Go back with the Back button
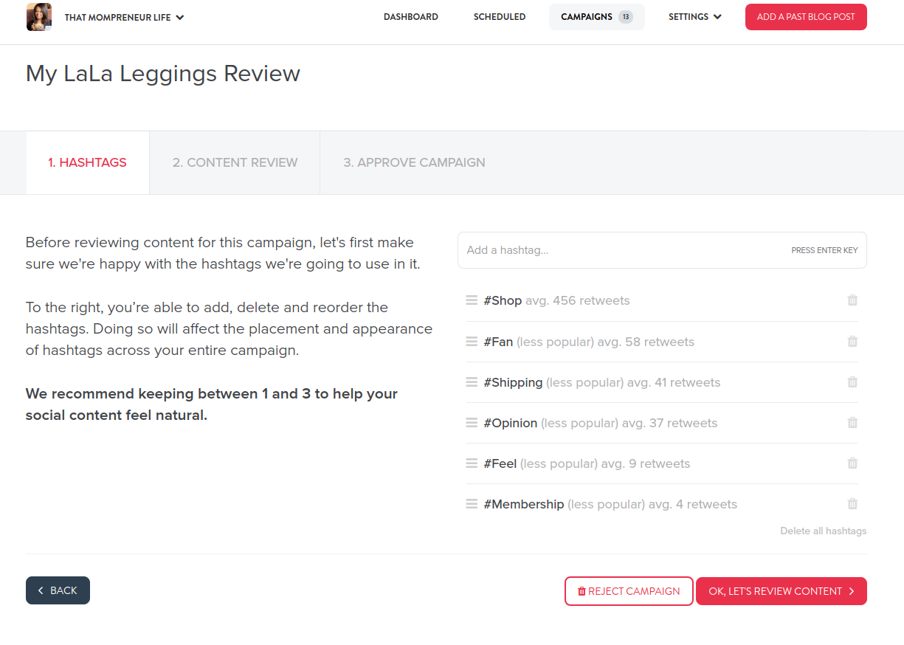The image size is (904, 645). click(x=58, y=590)
